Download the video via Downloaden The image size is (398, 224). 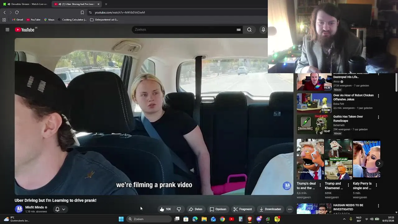(270, 209)
